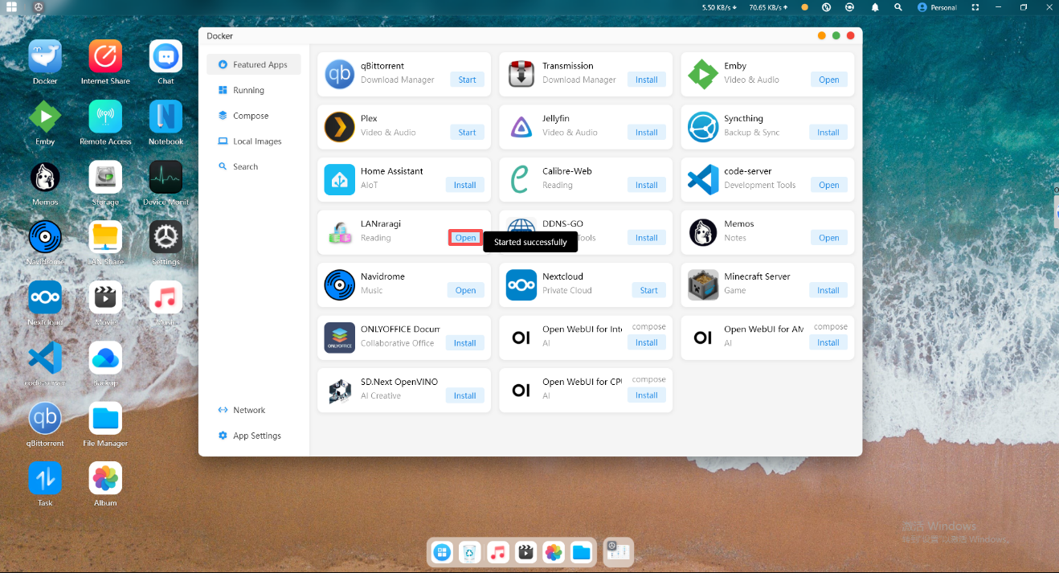1059x573 pixels.
Task: Install Syncthing
Action: pos(828,133)
